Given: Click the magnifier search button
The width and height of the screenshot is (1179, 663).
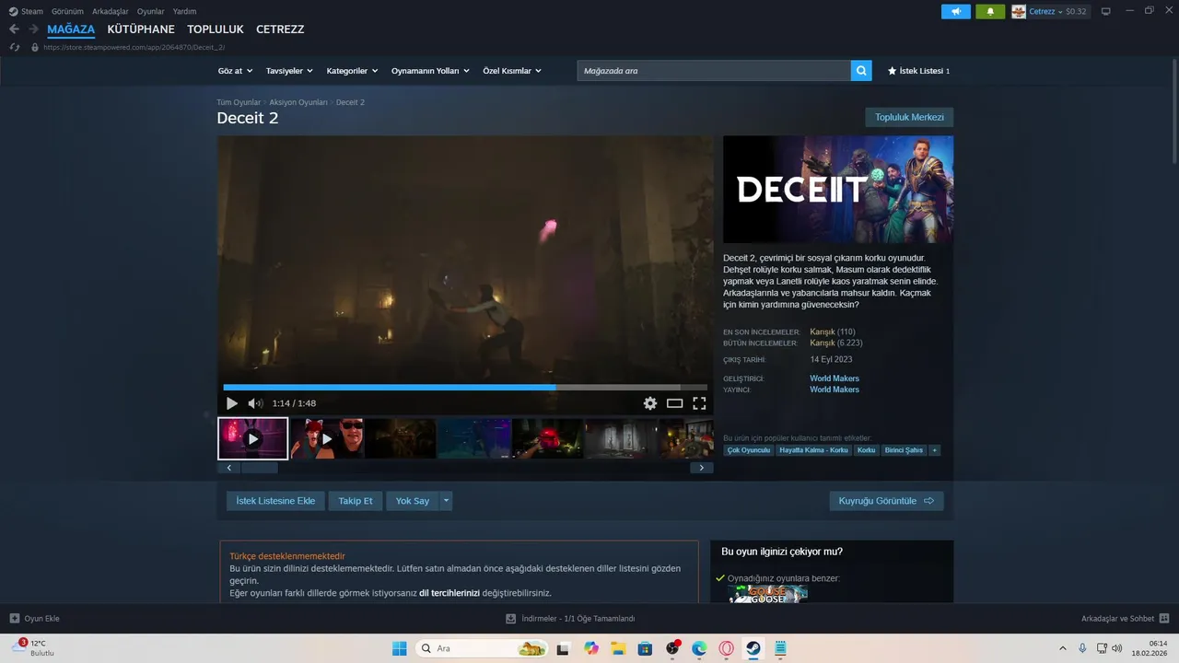Looking at the screenshot, I should pos(861,71).
